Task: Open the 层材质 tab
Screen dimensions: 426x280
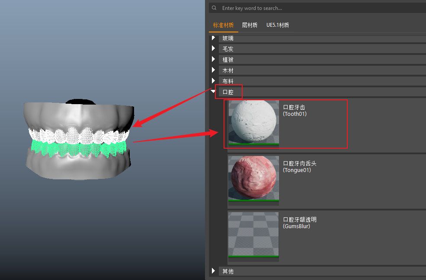Action: [x=250, y=25]
